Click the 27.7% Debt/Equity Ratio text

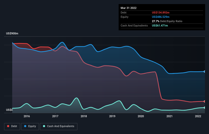tap(167, 21)
